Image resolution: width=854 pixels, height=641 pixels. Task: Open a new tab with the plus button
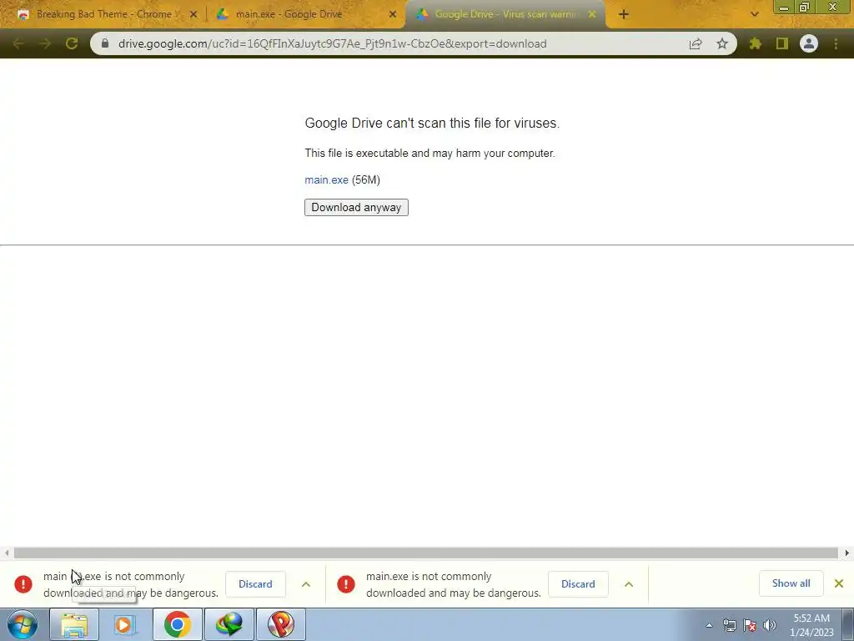click(x=624, y=14)
